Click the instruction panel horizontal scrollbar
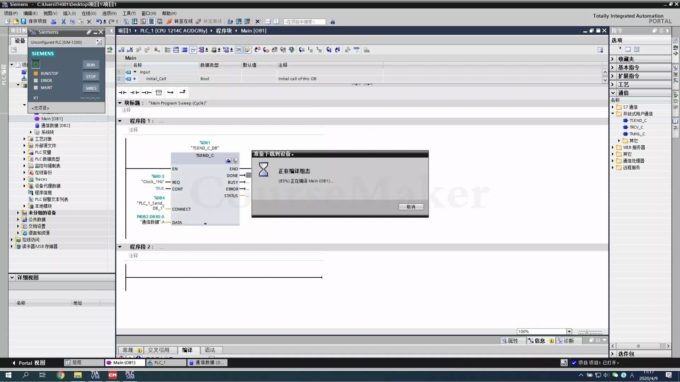680x382 pixels. pos(639,346)
